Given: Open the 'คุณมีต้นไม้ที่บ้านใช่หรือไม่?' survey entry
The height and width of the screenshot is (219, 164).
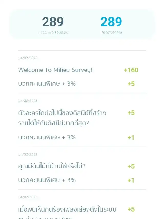Looking at the screenshot, I should click(x=52, y=166).
